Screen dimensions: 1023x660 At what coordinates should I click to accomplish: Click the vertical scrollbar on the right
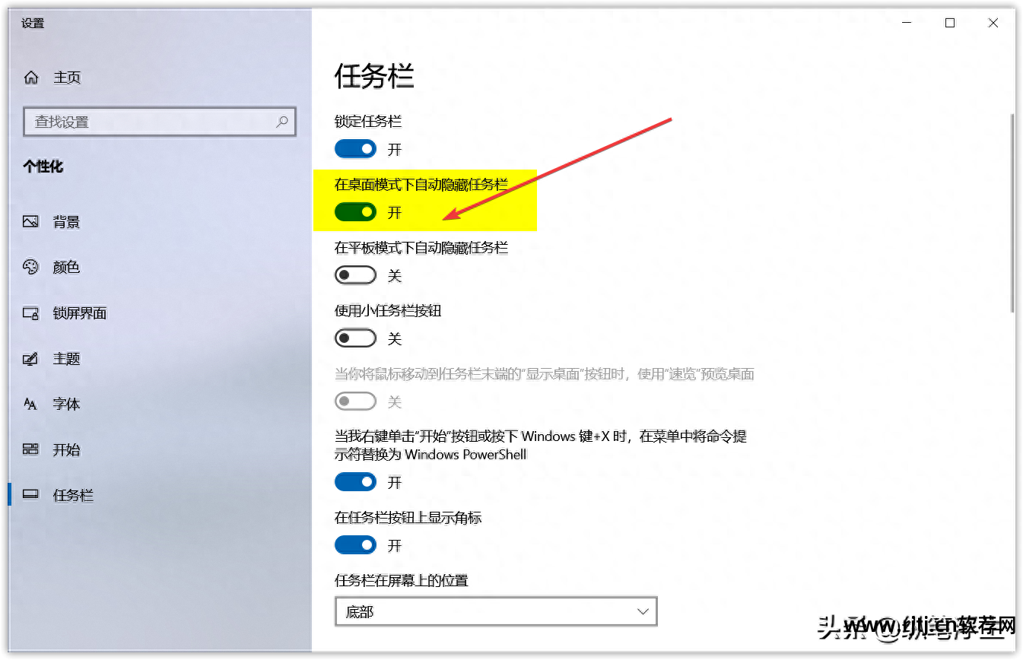point(1012,213)
